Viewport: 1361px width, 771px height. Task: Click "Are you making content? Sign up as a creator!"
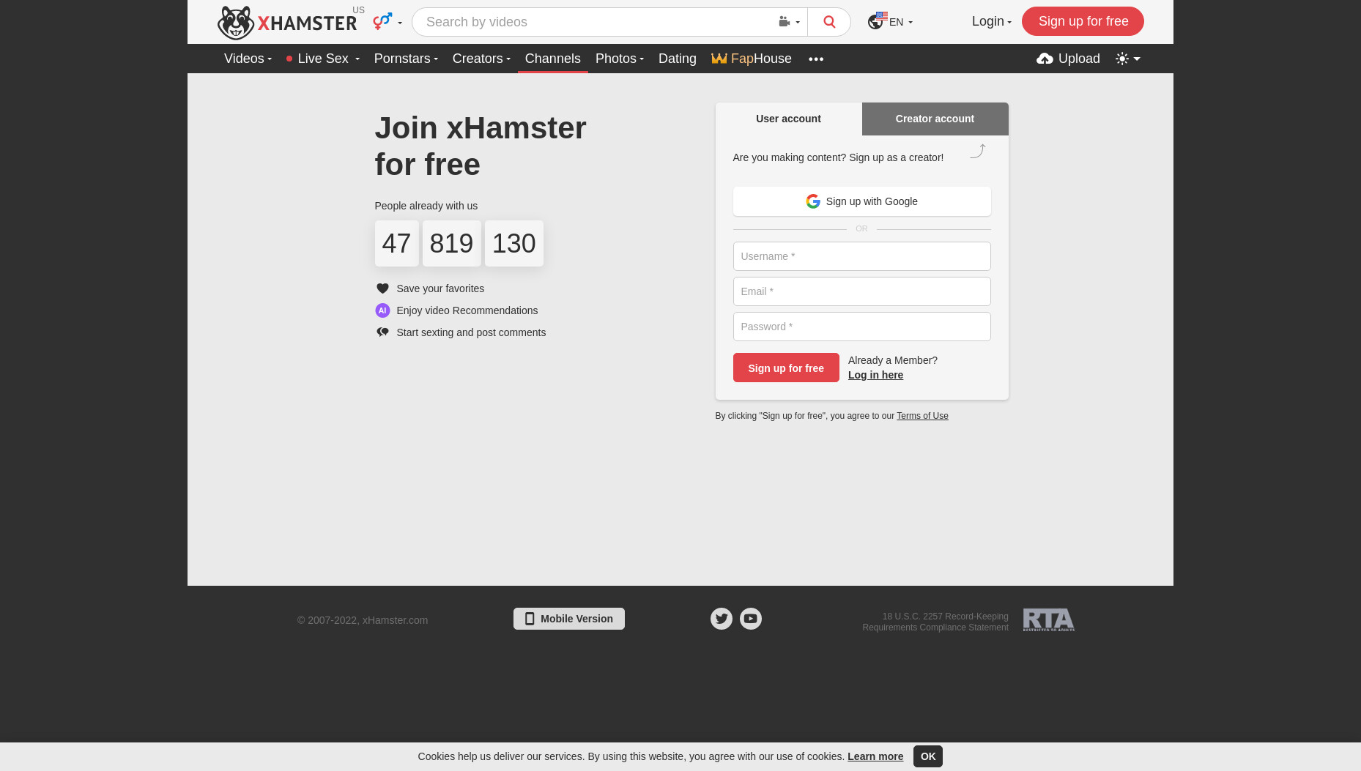[838, 157]
